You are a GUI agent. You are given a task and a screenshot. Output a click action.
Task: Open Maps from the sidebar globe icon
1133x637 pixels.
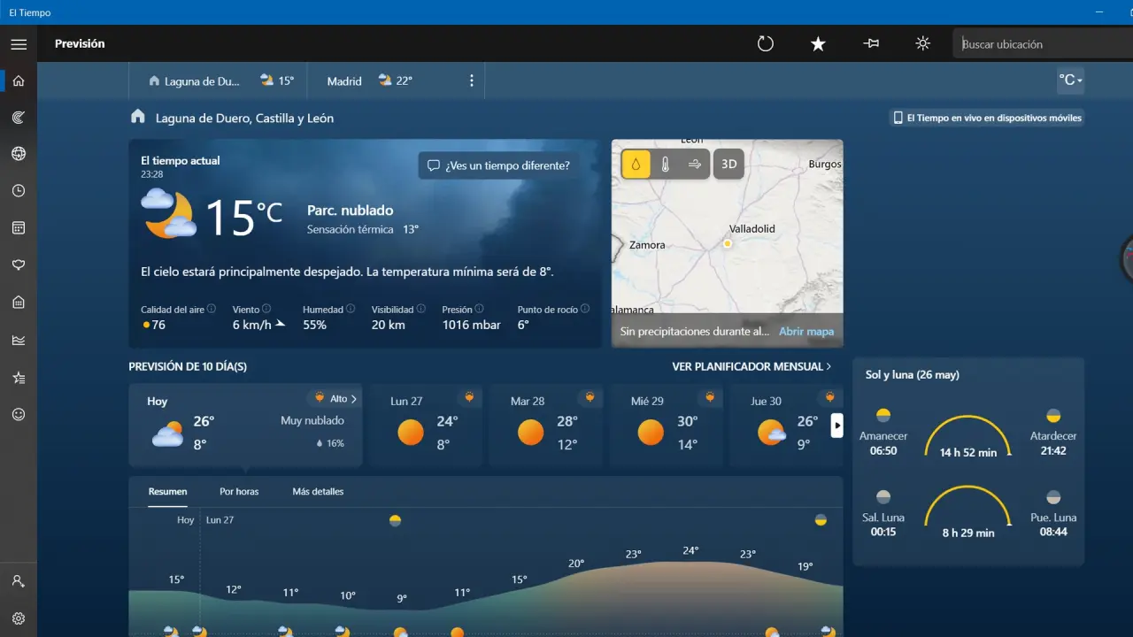19,154
